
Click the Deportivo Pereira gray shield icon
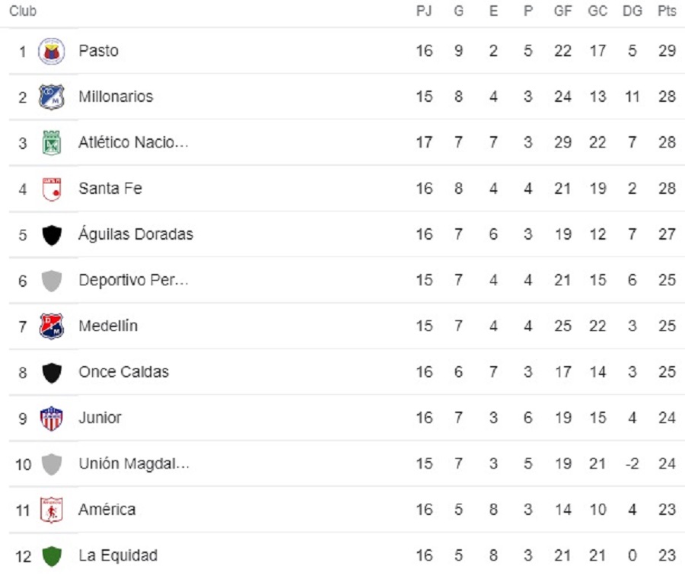point(52,281)
